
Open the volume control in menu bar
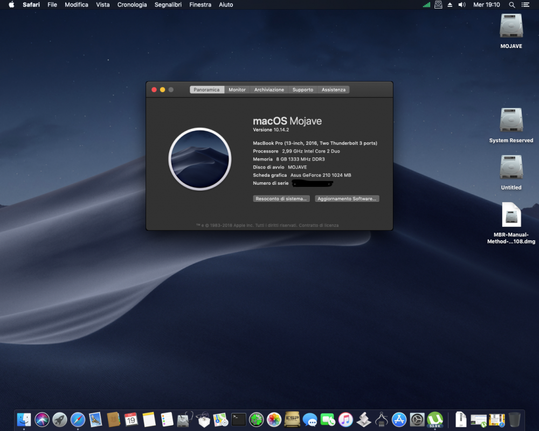(462, 4)
